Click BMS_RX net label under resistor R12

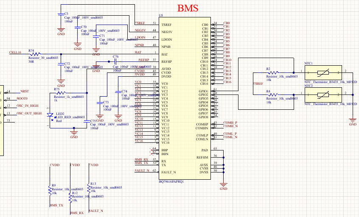click(77, 213)
